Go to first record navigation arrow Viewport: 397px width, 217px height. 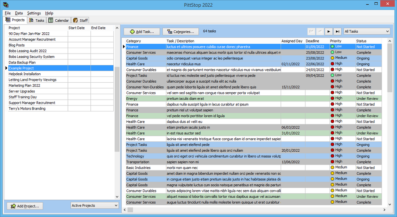[x=311, y=31]
